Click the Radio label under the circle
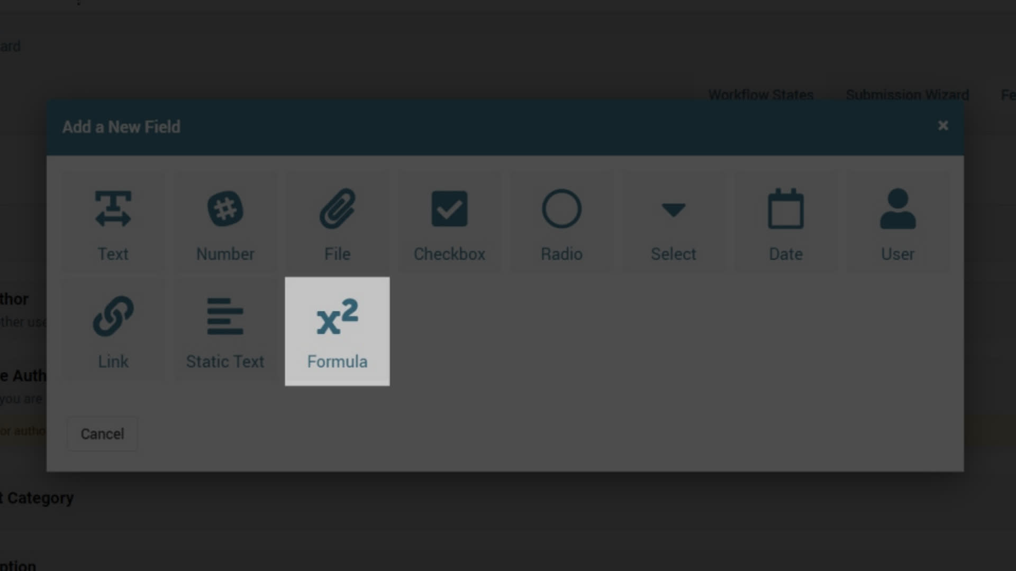The width and height of the screenshot is (1016, 571). click(561, 254)
